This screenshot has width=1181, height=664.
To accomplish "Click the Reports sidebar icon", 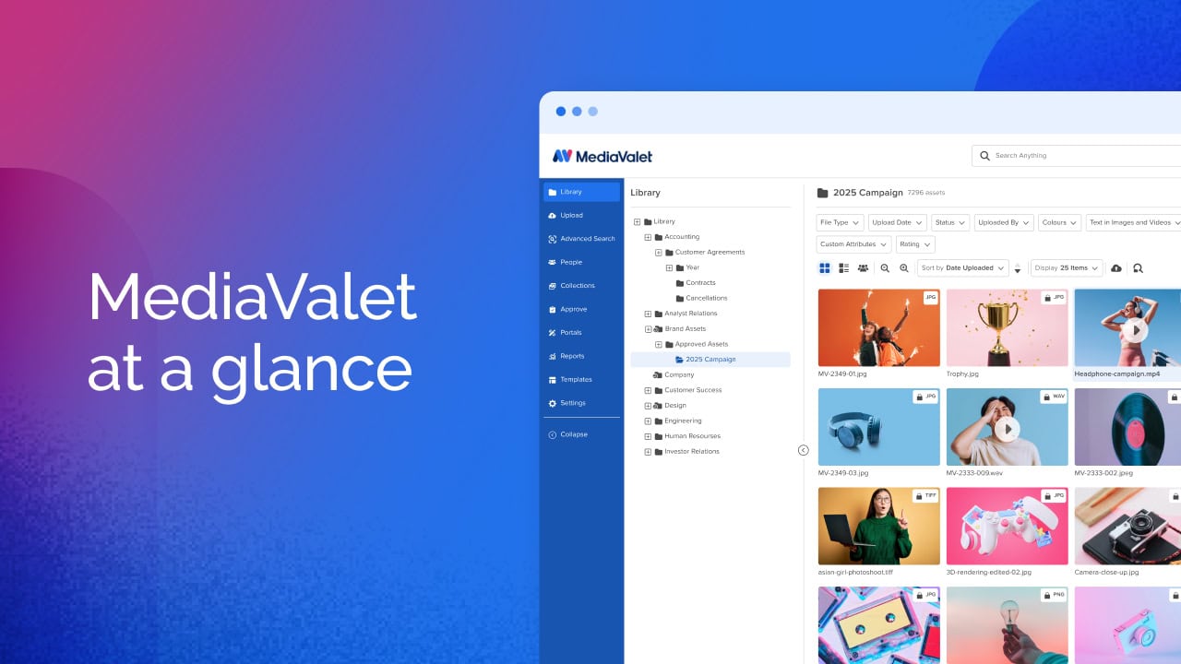I will click(552, 356).
